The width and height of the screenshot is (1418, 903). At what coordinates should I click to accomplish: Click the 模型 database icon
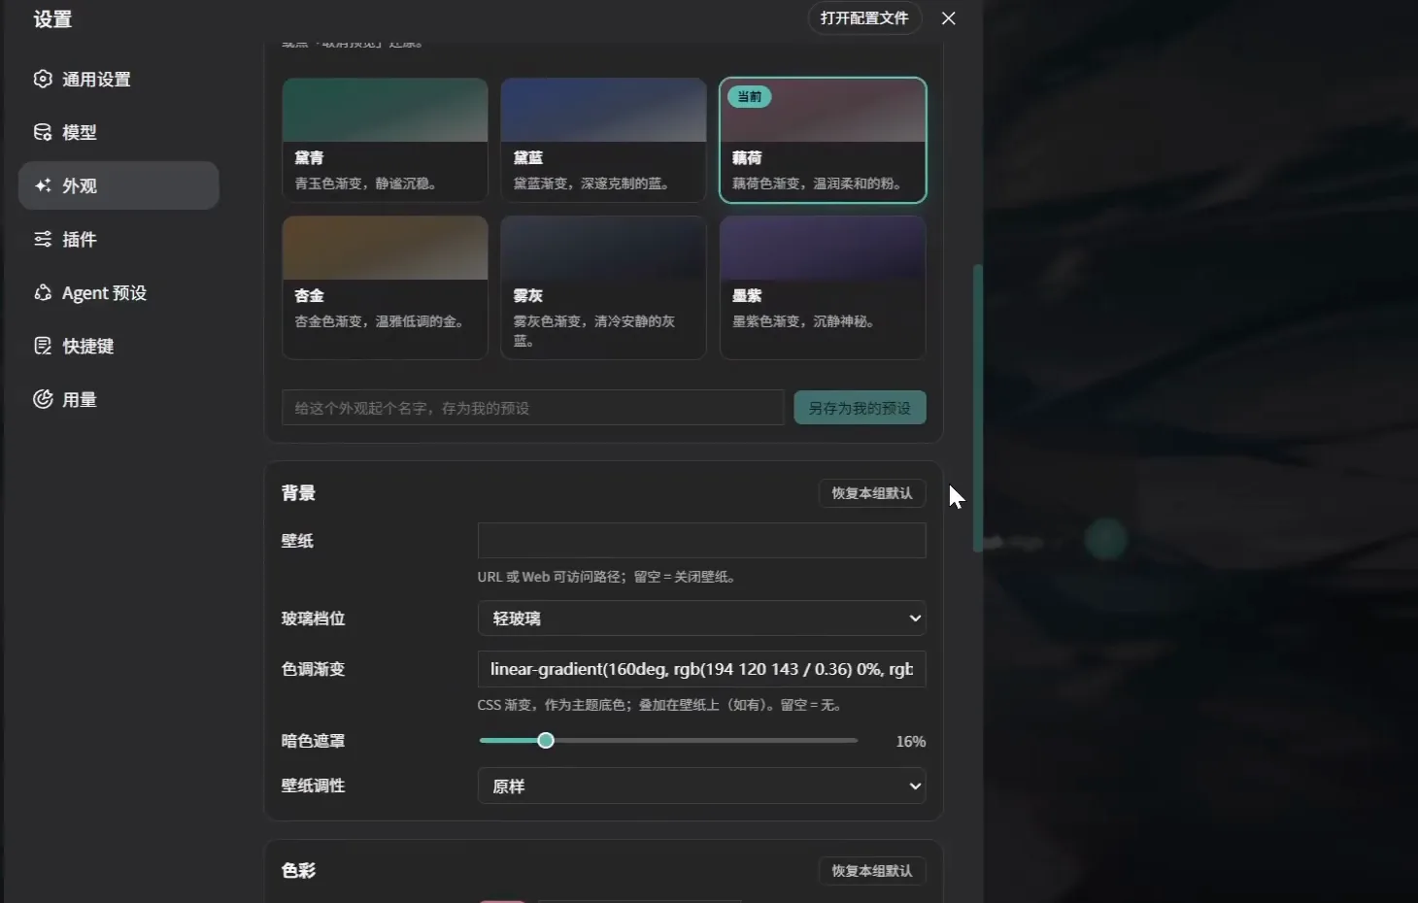43,132
